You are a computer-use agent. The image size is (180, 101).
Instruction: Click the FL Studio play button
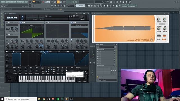[37, 2]
